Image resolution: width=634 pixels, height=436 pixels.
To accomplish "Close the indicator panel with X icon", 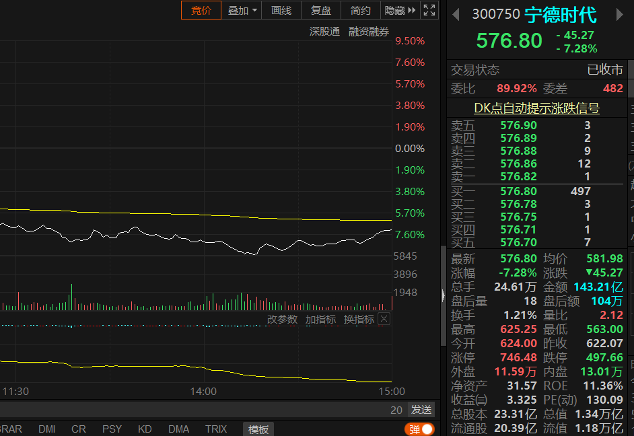I will click(x=384, y=319).
